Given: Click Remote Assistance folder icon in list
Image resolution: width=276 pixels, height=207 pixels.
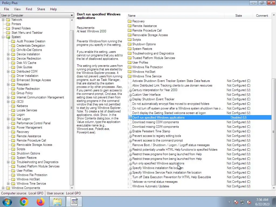Looking at the screenshot, I should [x=130, y=26].
